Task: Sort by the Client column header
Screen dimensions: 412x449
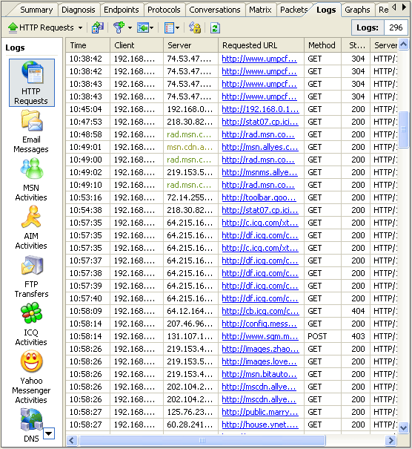Action: (136, 45)
